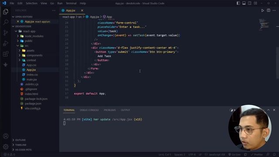Close the terminal panel
Viewport: 279px width, 157px height.
(x=274, y=110)
